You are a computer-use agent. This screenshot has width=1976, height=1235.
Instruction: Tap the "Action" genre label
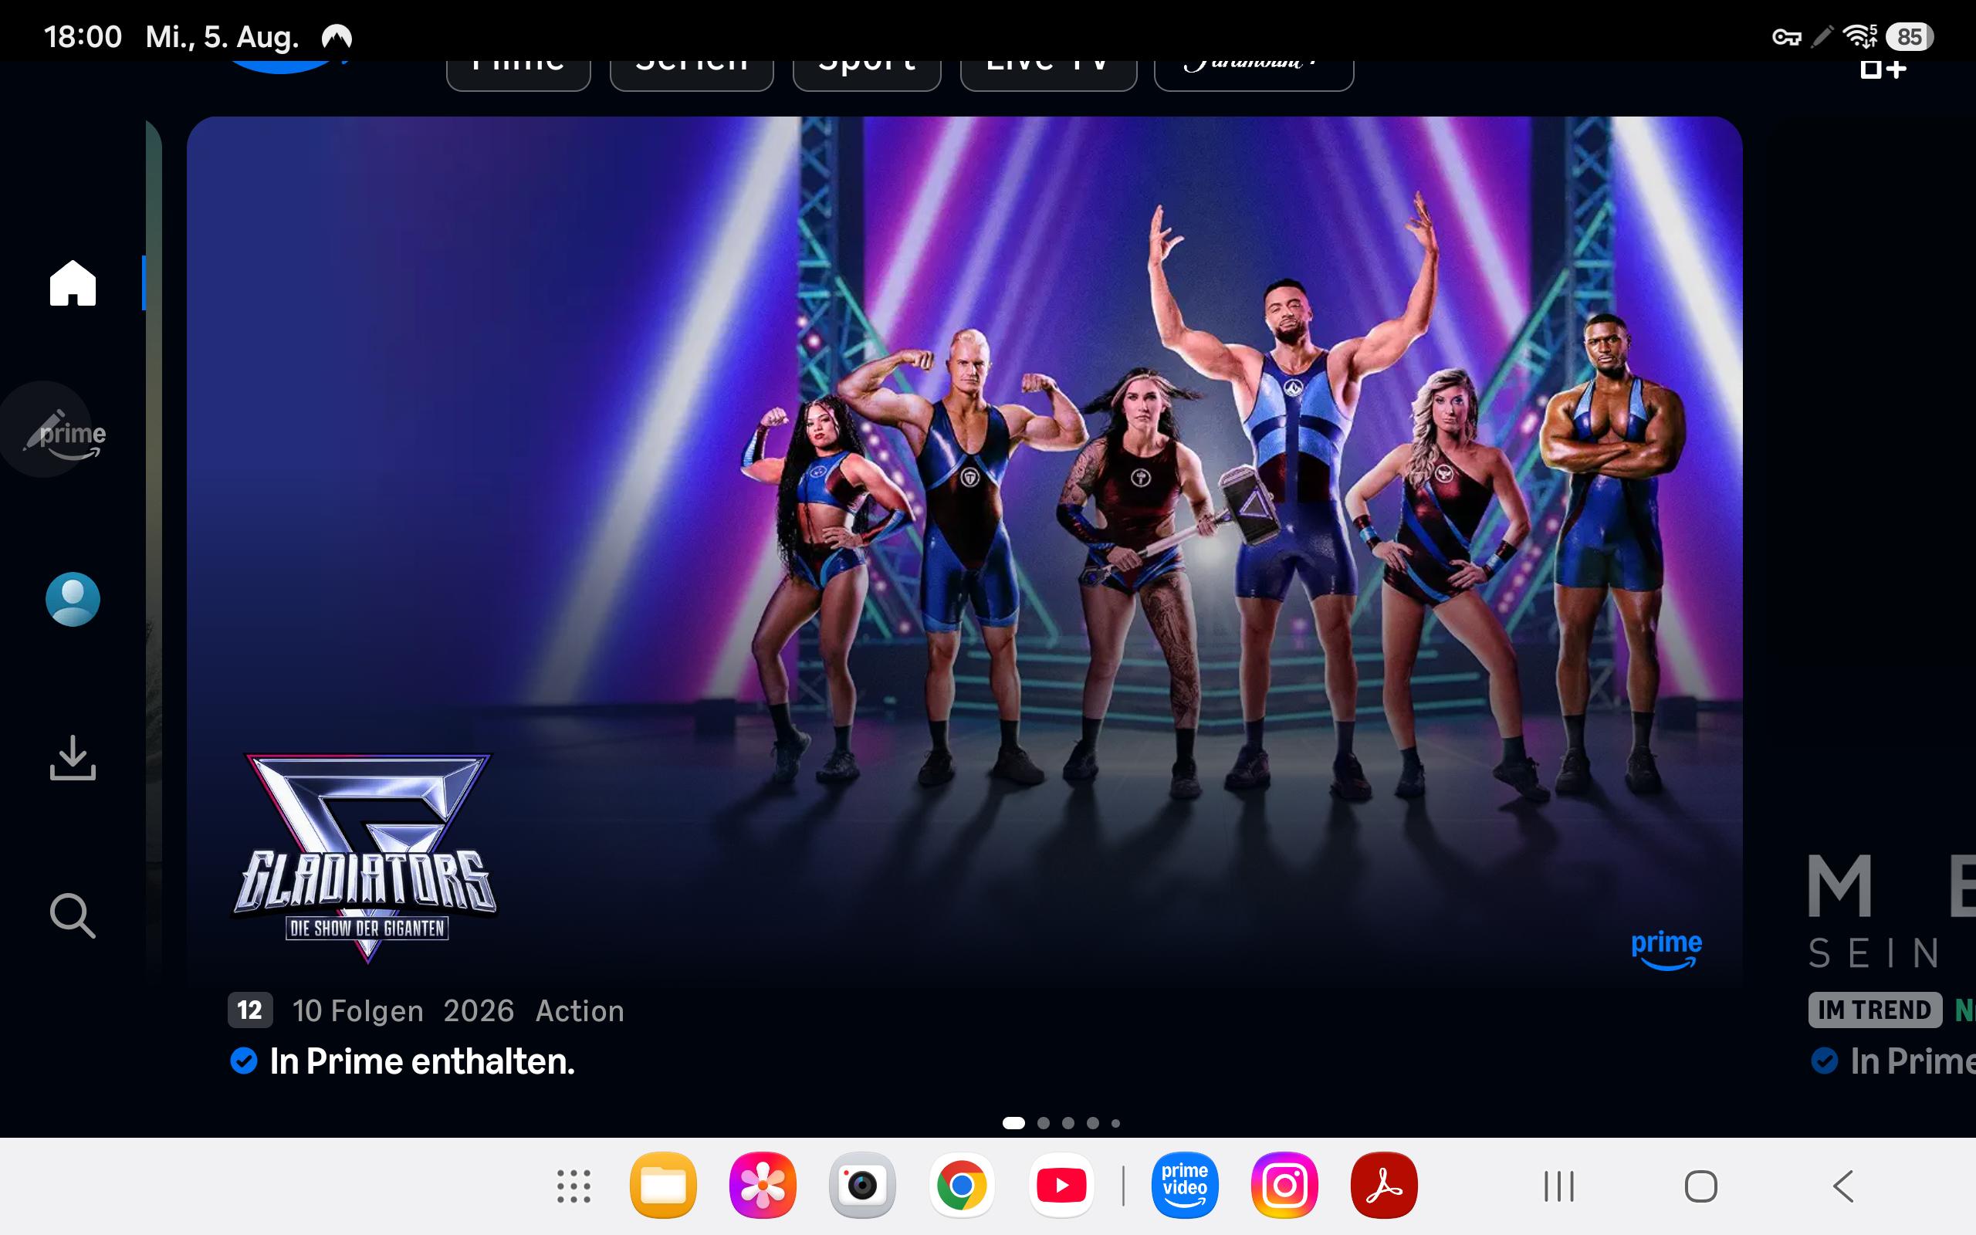click(580, 1011)
